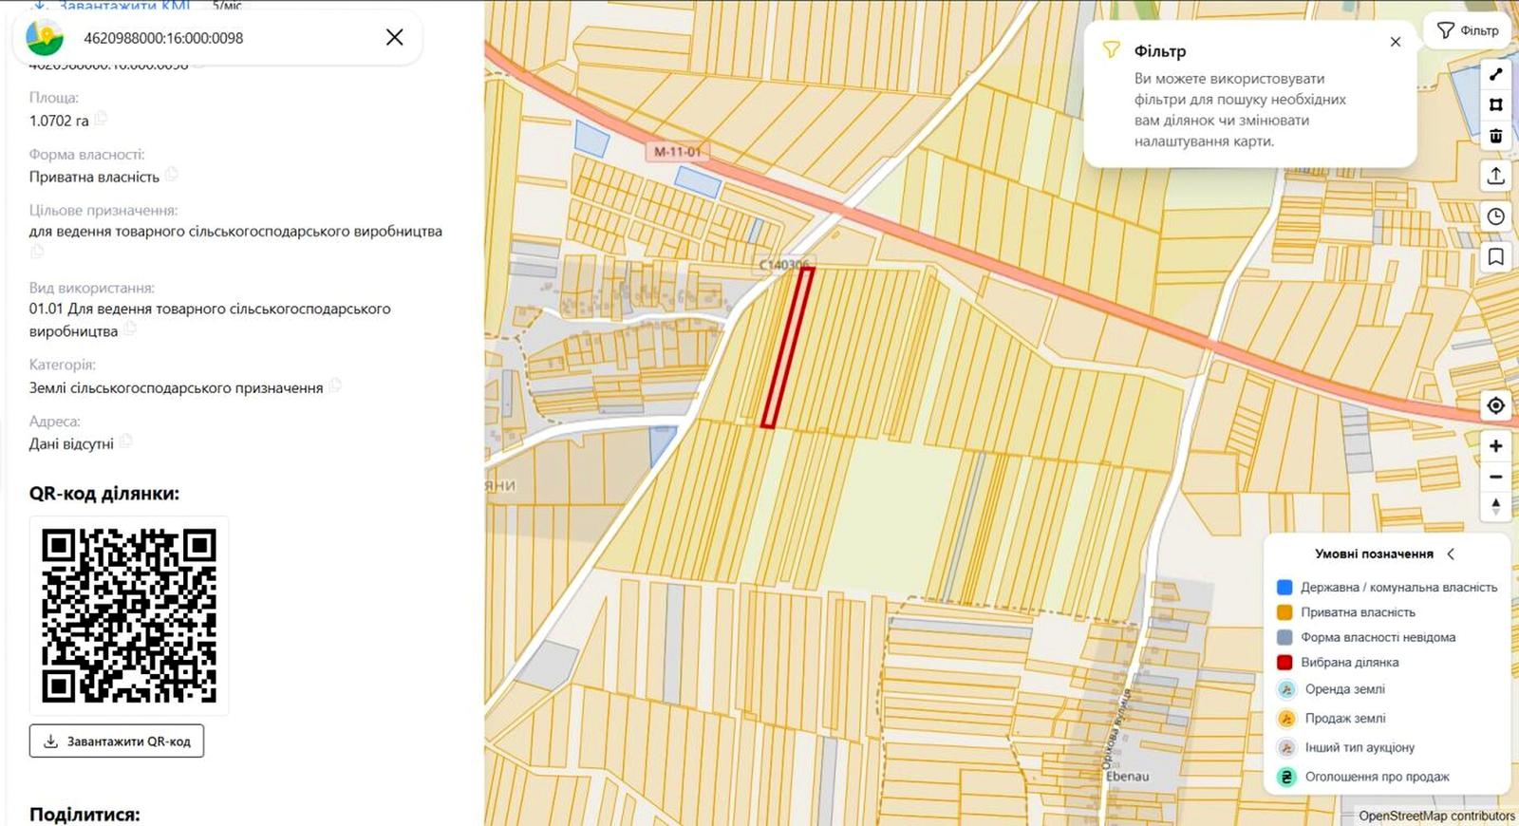The width and height of the screenshot is (1519, 826).
Task: Click the parcel QR code image
Action: [129, 615]
